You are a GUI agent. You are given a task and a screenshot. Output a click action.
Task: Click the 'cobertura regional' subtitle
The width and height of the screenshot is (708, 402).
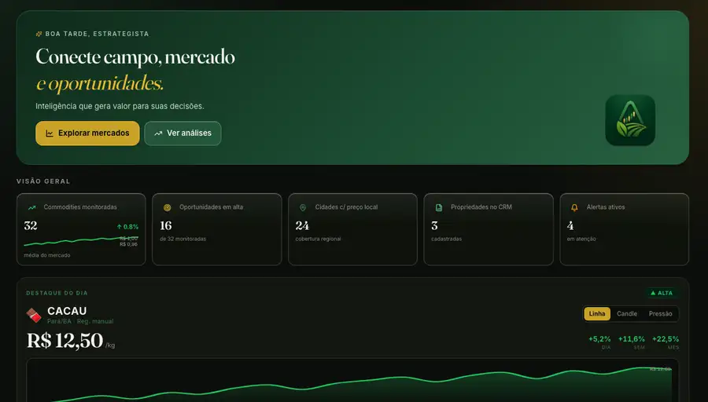[319, 239]
